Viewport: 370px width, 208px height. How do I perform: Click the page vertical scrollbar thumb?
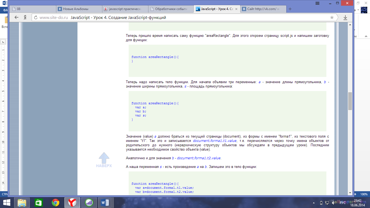(350, 101)
